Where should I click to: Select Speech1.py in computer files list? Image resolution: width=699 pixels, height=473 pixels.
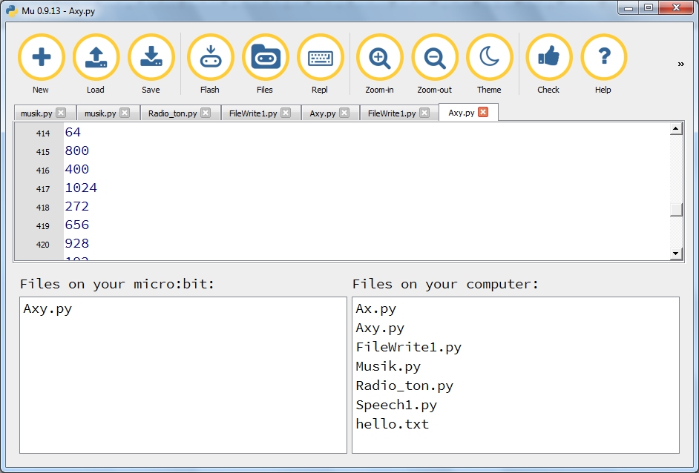396,405
